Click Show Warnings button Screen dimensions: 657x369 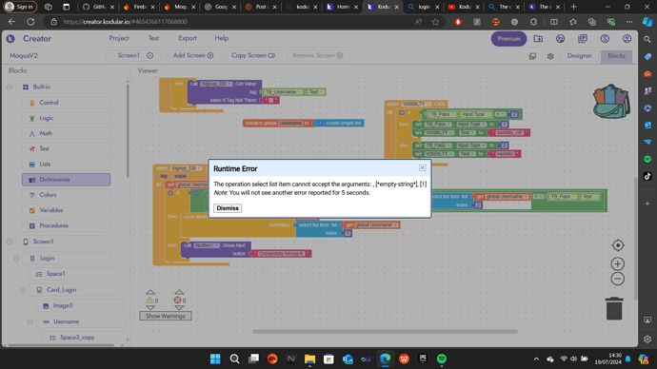tap(166, 316)
